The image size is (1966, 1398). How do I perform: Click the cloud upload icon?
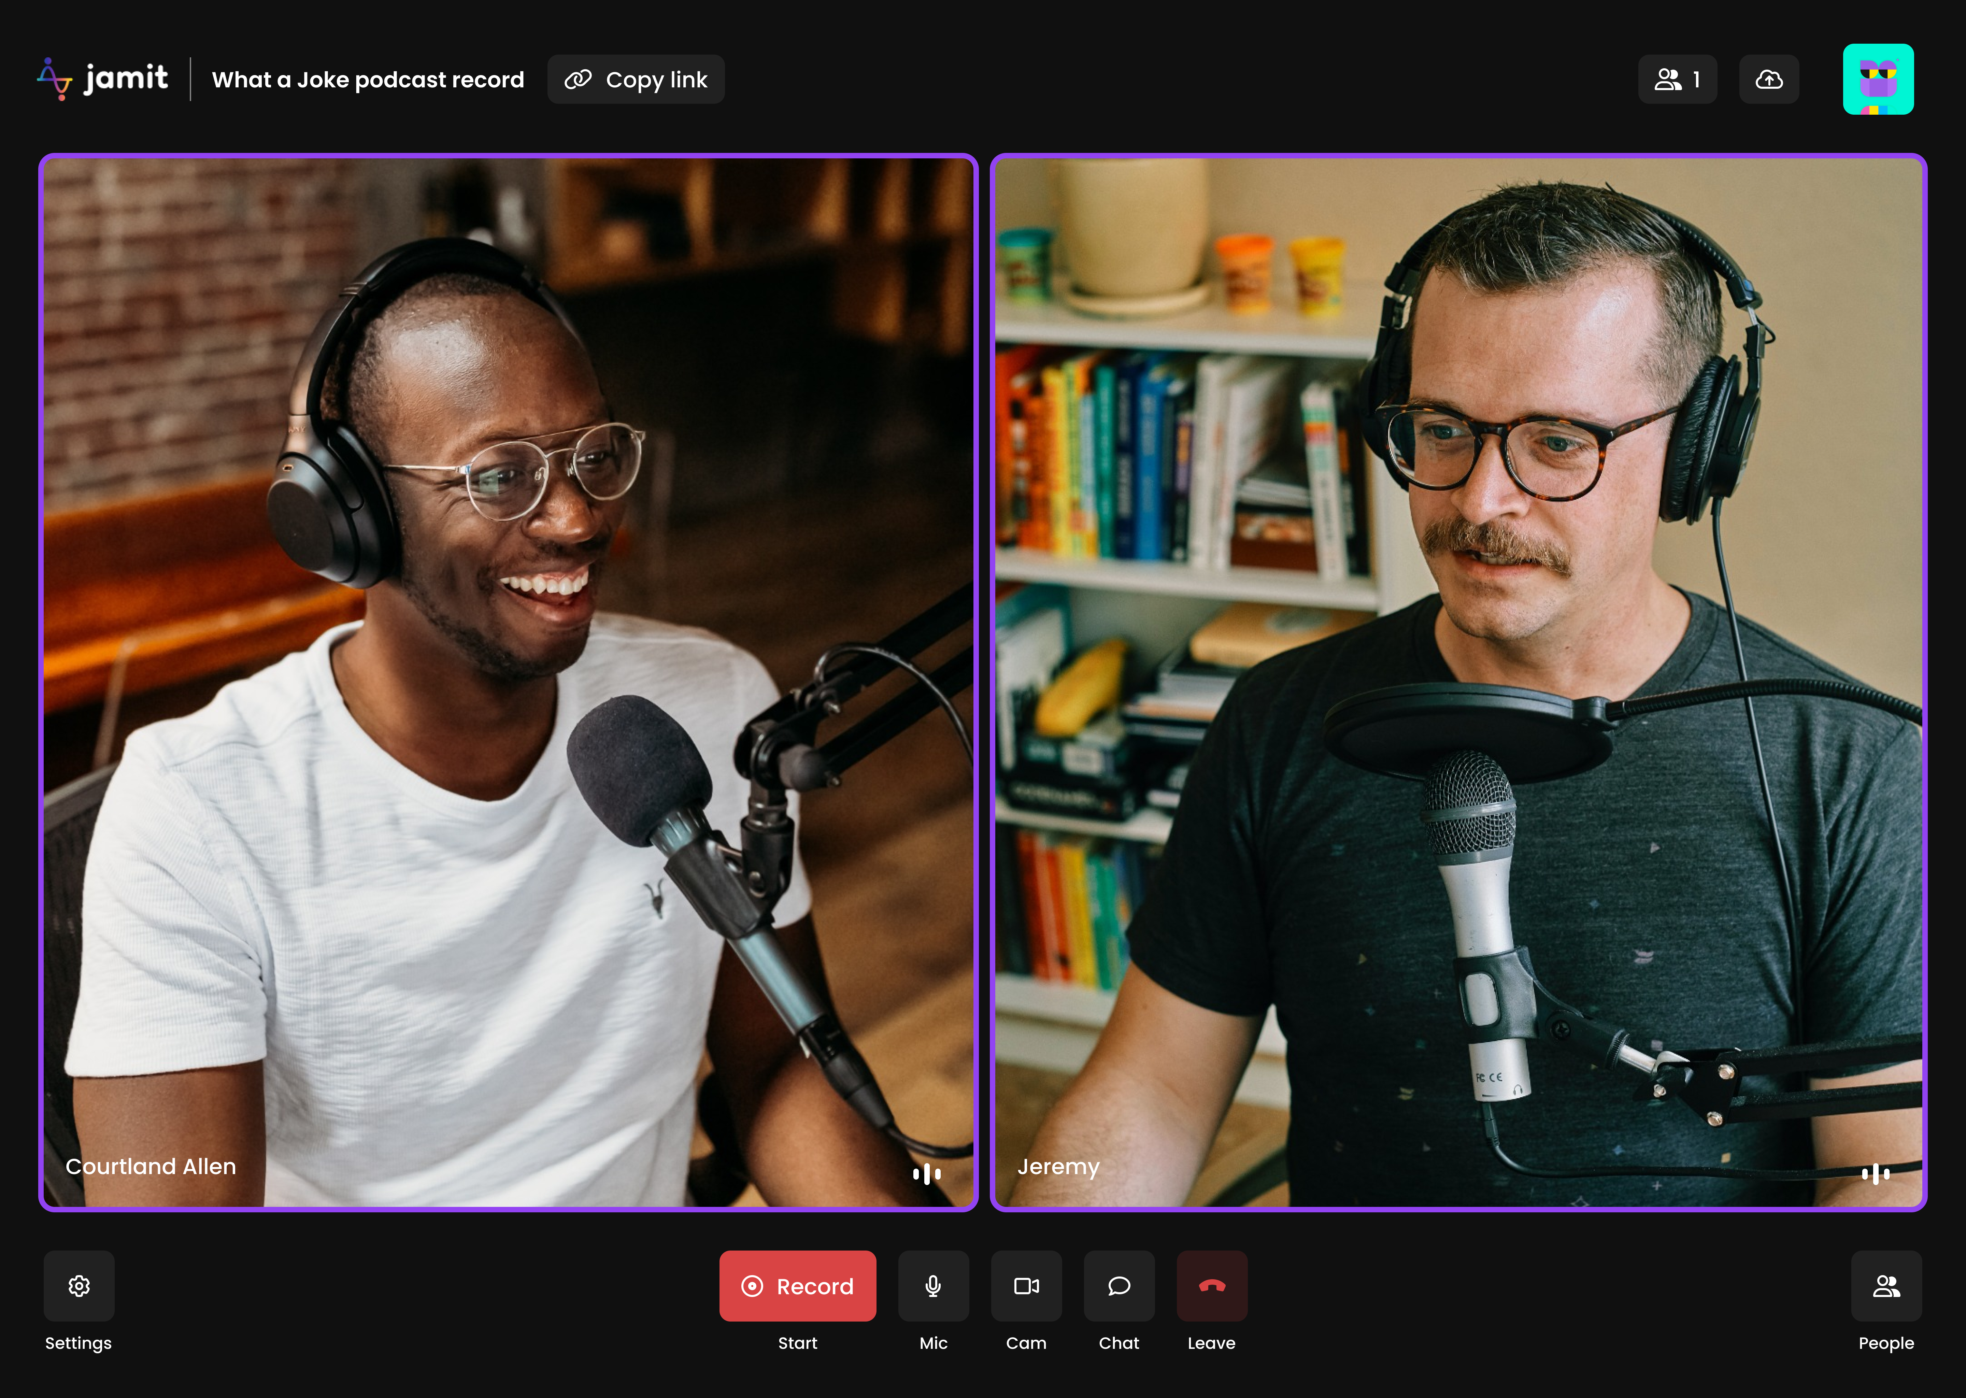[1768, 79]
